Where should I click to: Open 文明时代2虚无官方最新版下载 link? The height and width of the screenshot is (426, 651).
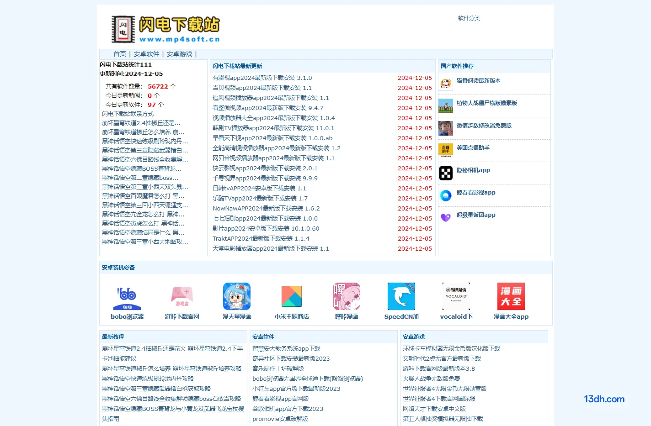tap(442, 358)
